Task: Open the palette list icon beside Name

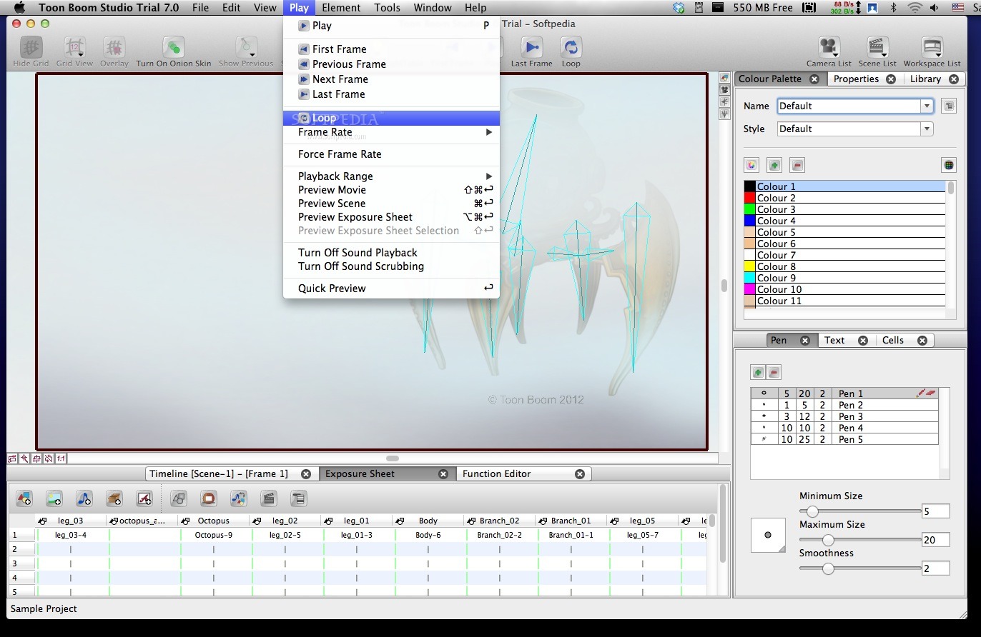Action: coord(948,106)
